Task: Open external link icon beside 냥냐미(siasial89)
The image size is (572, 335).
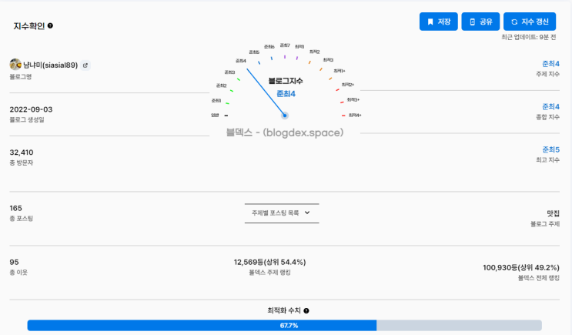Action: 85,65
